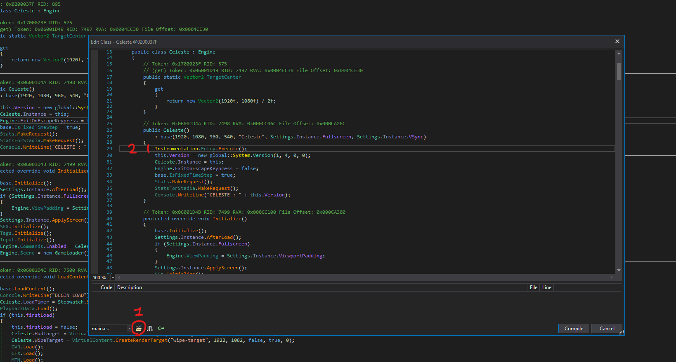Click 'lass Celeste : Engine' in the background window
Screen dimensions: 676x362
point(30,11)
